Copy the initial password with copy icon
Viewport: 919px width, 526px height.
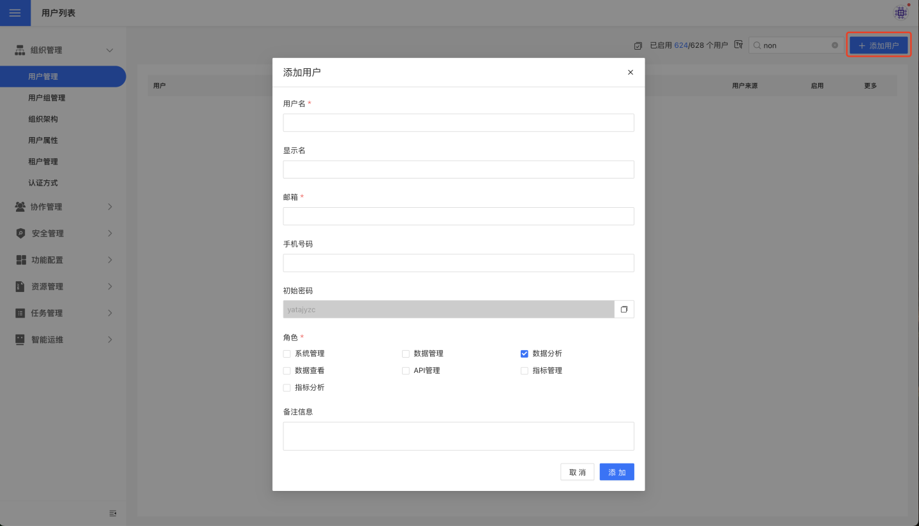624,309
